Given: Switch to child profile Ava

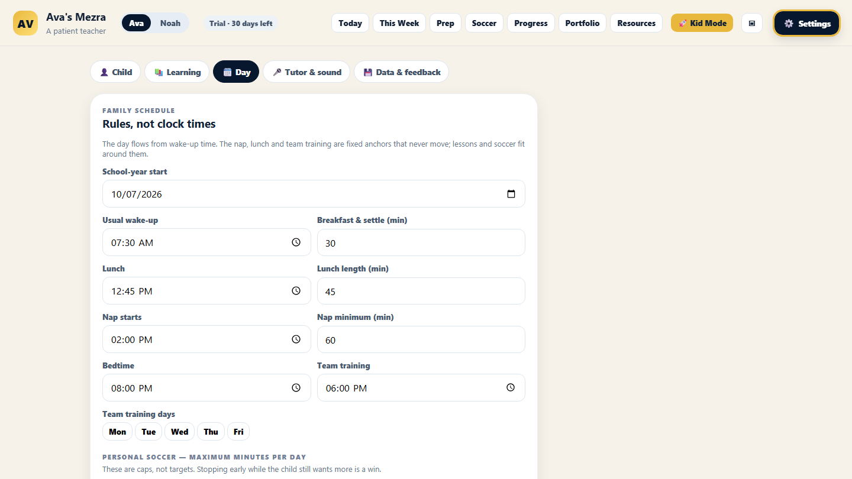Looking at the screenshot, I should tap(136, 23).
